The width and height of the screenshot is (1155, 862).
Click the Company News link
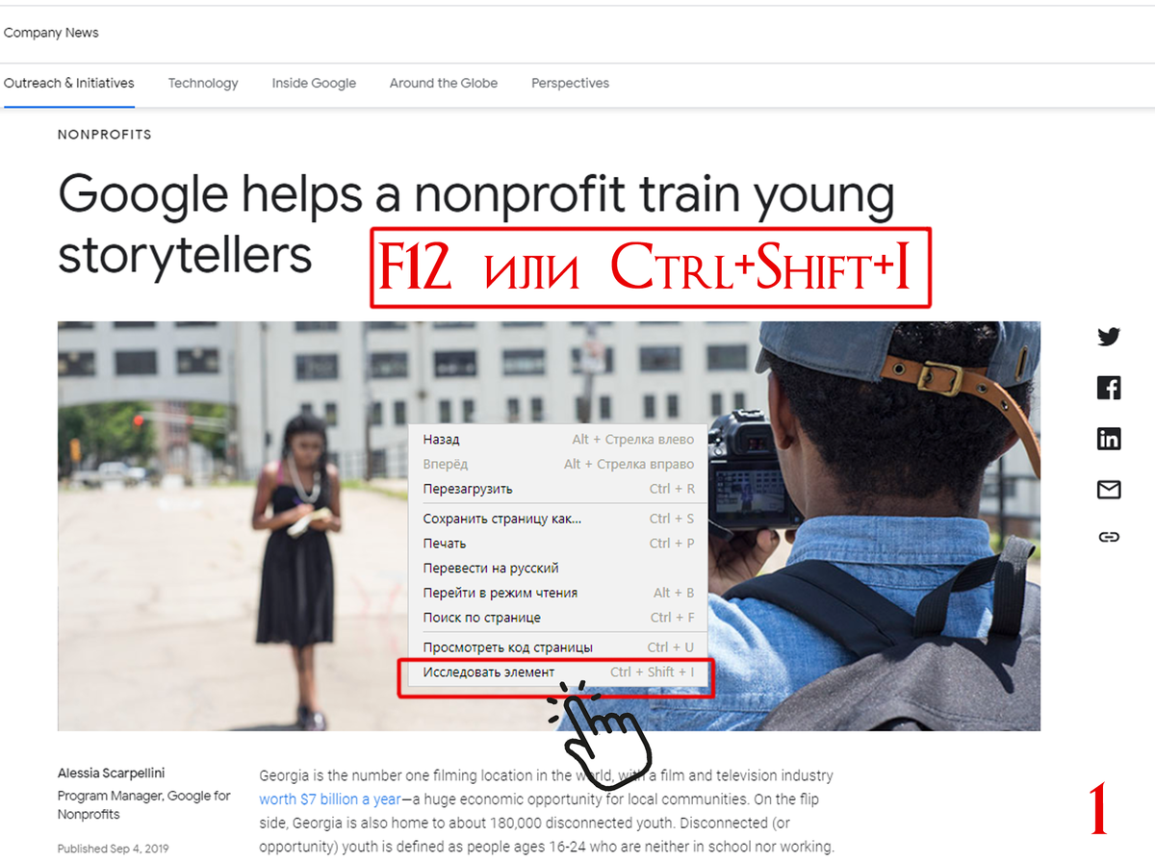click(51, 33)
